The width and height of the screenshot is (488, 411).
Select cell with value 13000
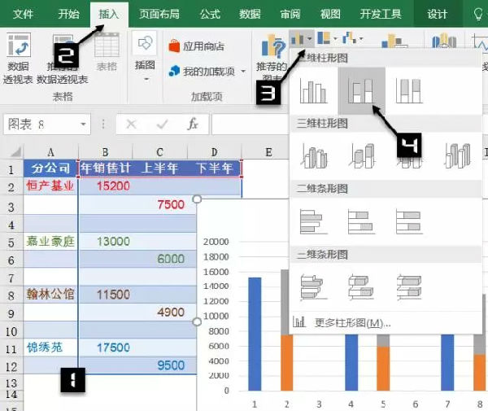(x=106, y=241)
